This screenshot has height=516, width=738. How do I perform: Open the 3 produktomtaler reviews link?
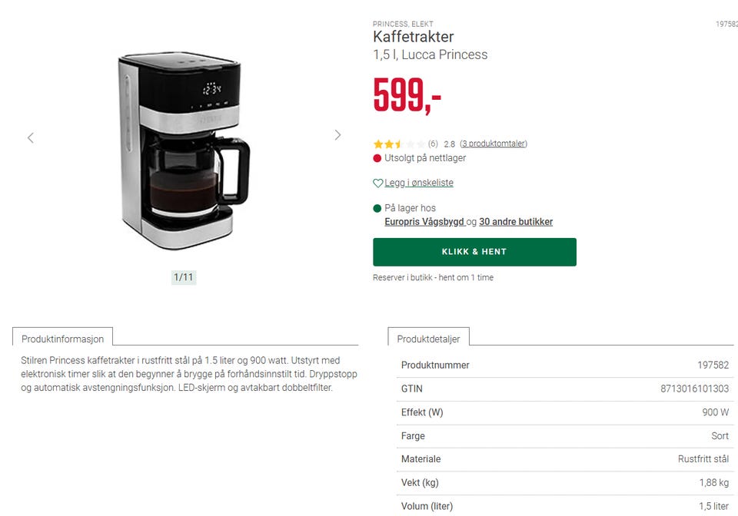tap(494, 144)
